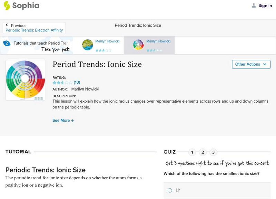This screenshot has height=199, width=276.
Task: Click the second tutorial's star rating
Action: (154, 50)
